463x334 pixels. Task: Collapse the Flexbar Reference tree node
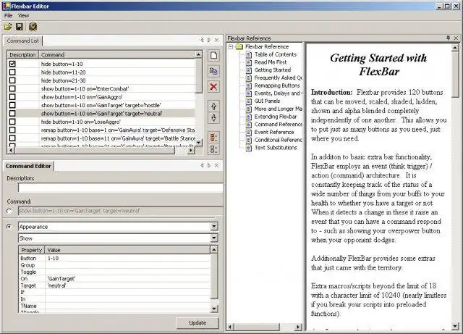coord(231,47)
